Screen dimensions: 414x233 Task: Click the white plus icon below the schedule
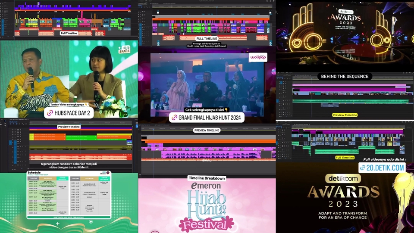pyautogui.click(x=58, y=224)
